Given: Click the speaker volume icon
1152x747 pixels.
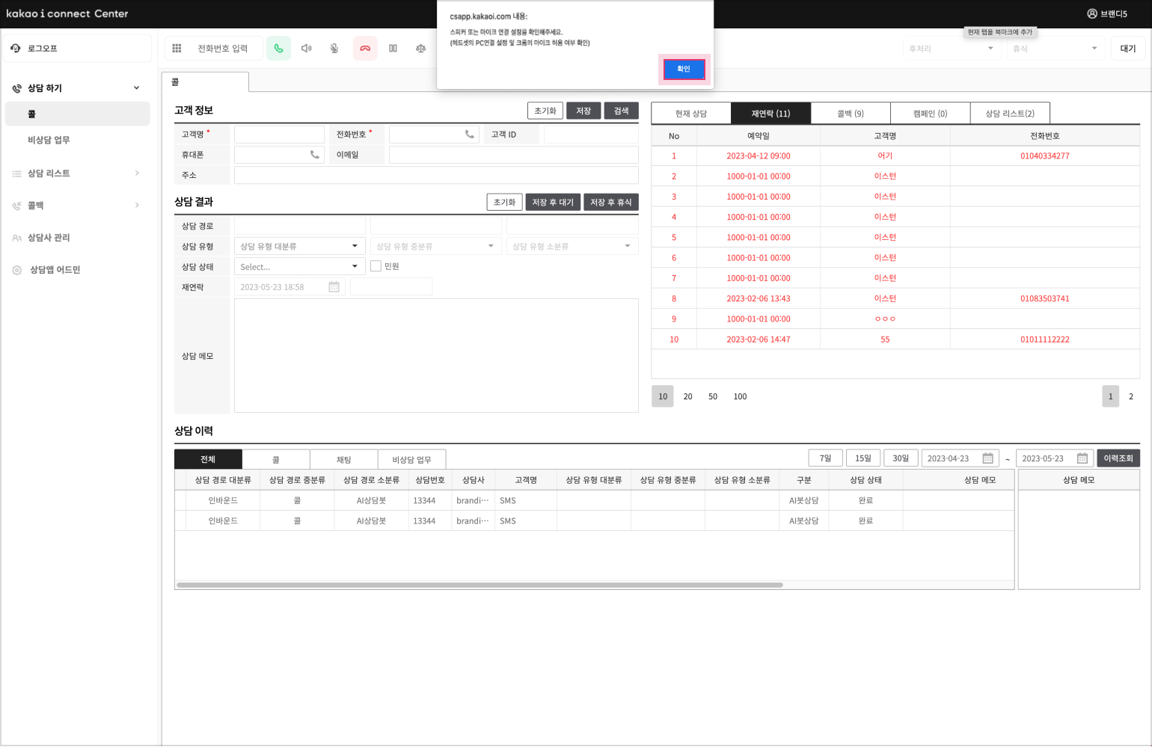Looking at the screenshot, I should pyautogui.click(x=306, y=49).
